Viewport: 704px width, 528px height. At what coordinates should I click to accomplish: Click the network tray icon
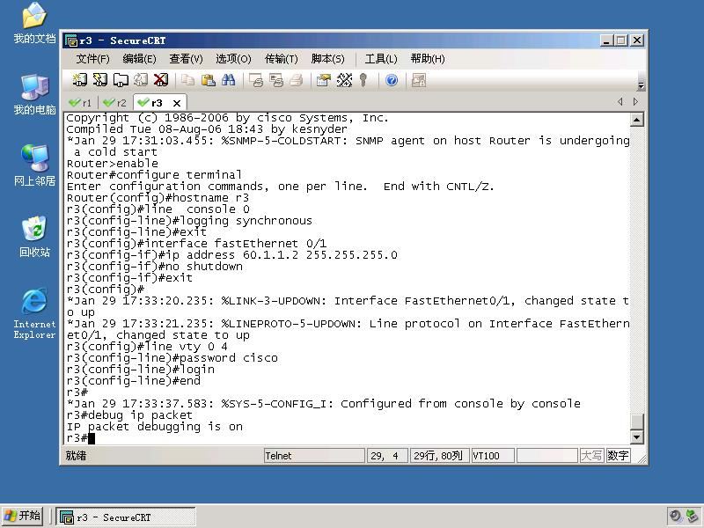[693, 516]
